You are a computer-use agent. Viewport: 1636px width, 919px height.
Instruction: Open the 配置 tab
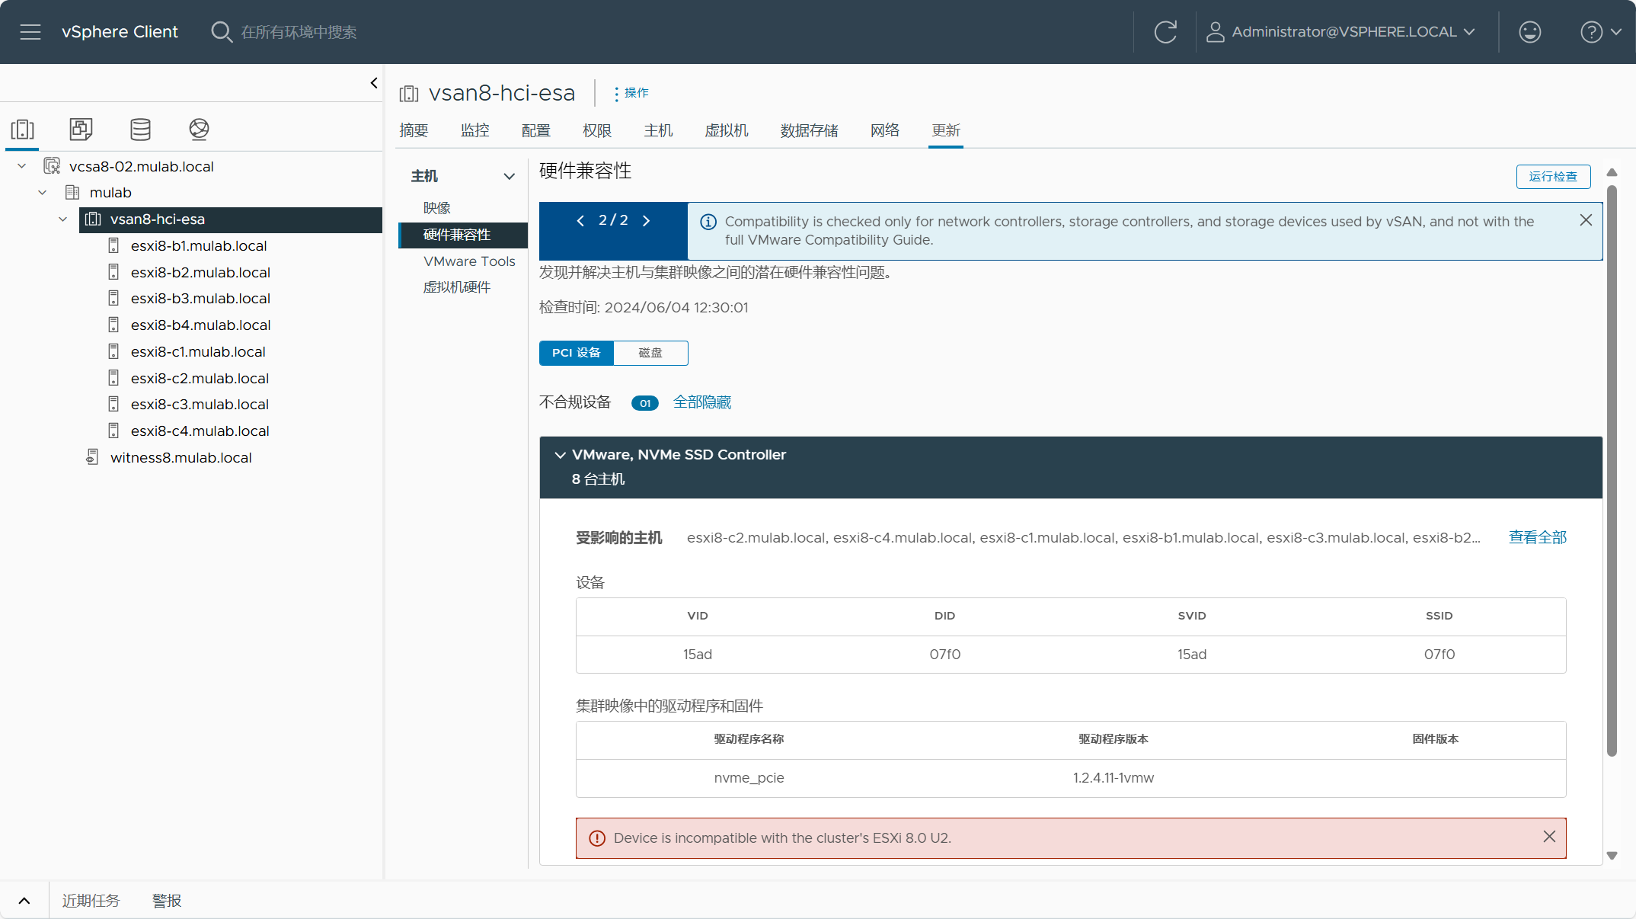coord(535,130)
